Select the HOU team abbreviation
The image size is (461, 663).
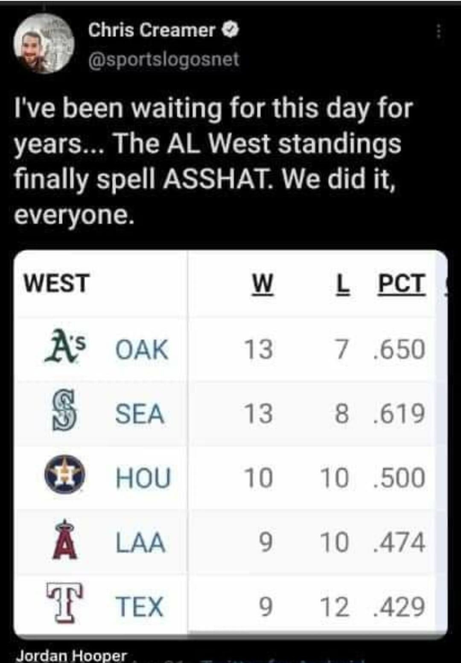click(x=143, y=478)
